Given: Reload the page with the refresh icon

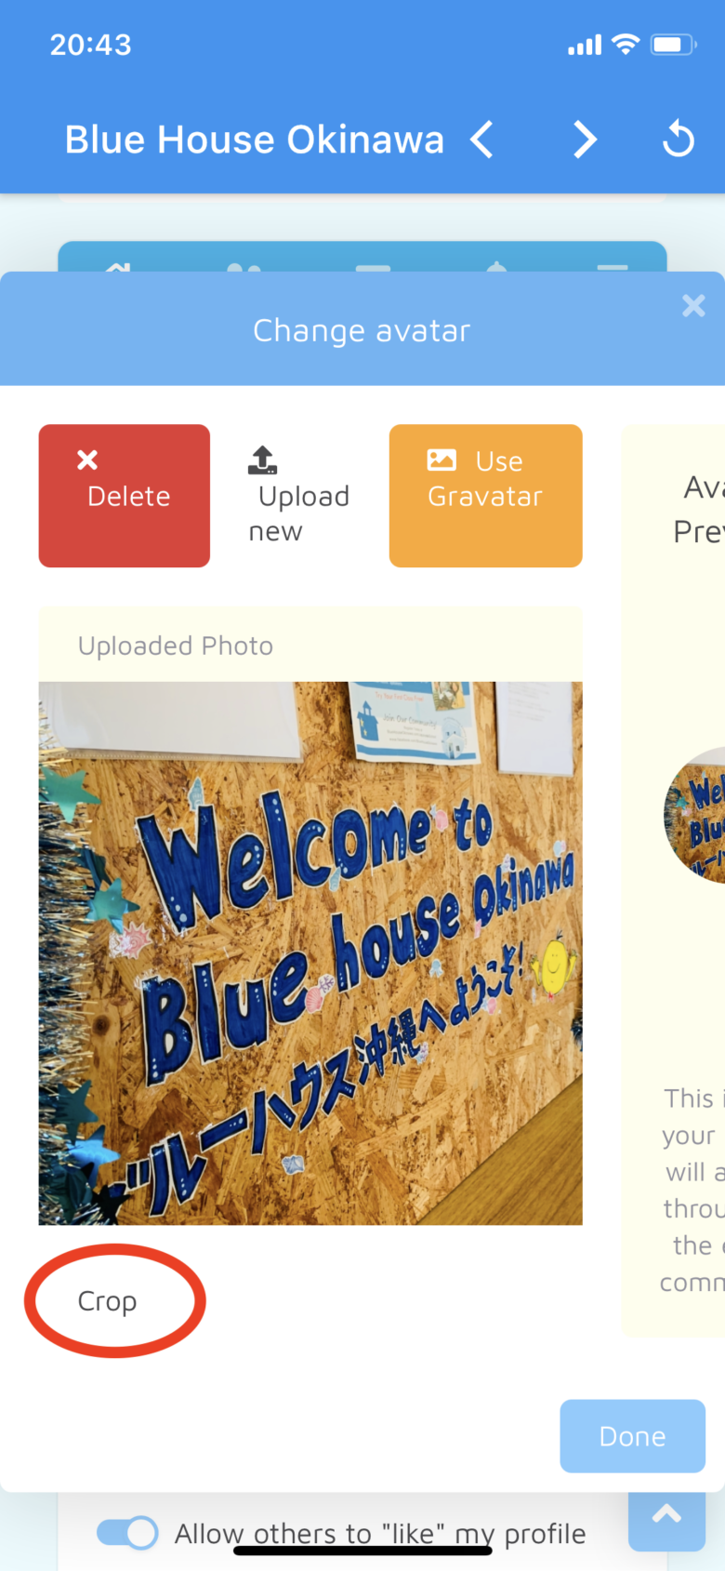Looking at the screenshot, I should (679, 140).
